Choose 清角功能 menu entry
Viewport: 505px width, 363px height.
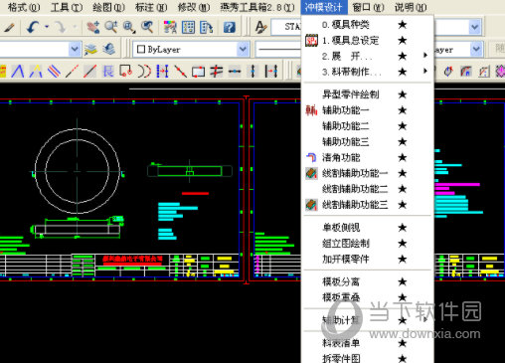click(x=367, y=157)
